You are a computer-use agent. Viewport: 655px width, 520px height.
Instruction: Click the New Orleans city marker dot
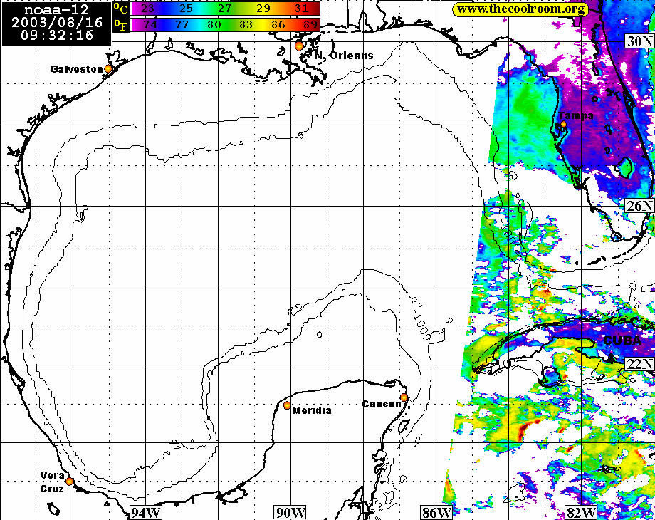point(299,46)
